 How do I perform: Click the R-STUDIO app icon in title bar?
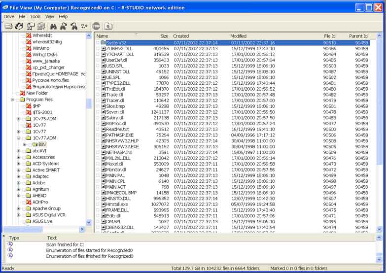pyautogui.click(x=5, y=7)
